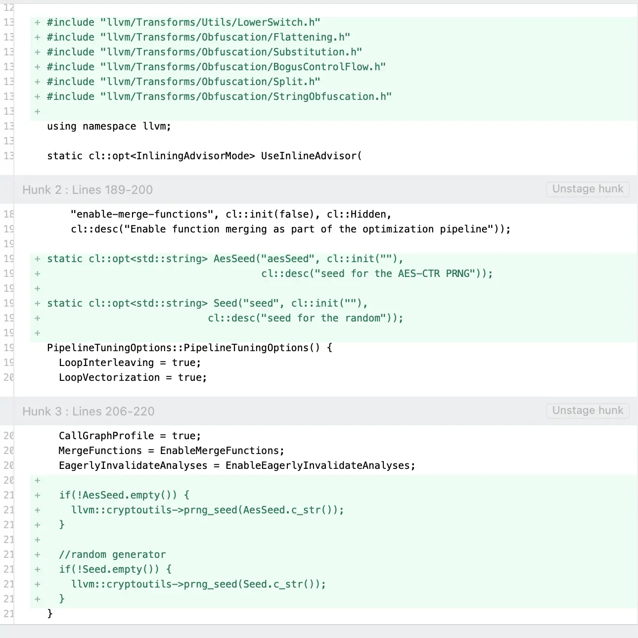Select the StringObfuscation.h include line
The height and width of the screenshot is (638, 638).
219,96
